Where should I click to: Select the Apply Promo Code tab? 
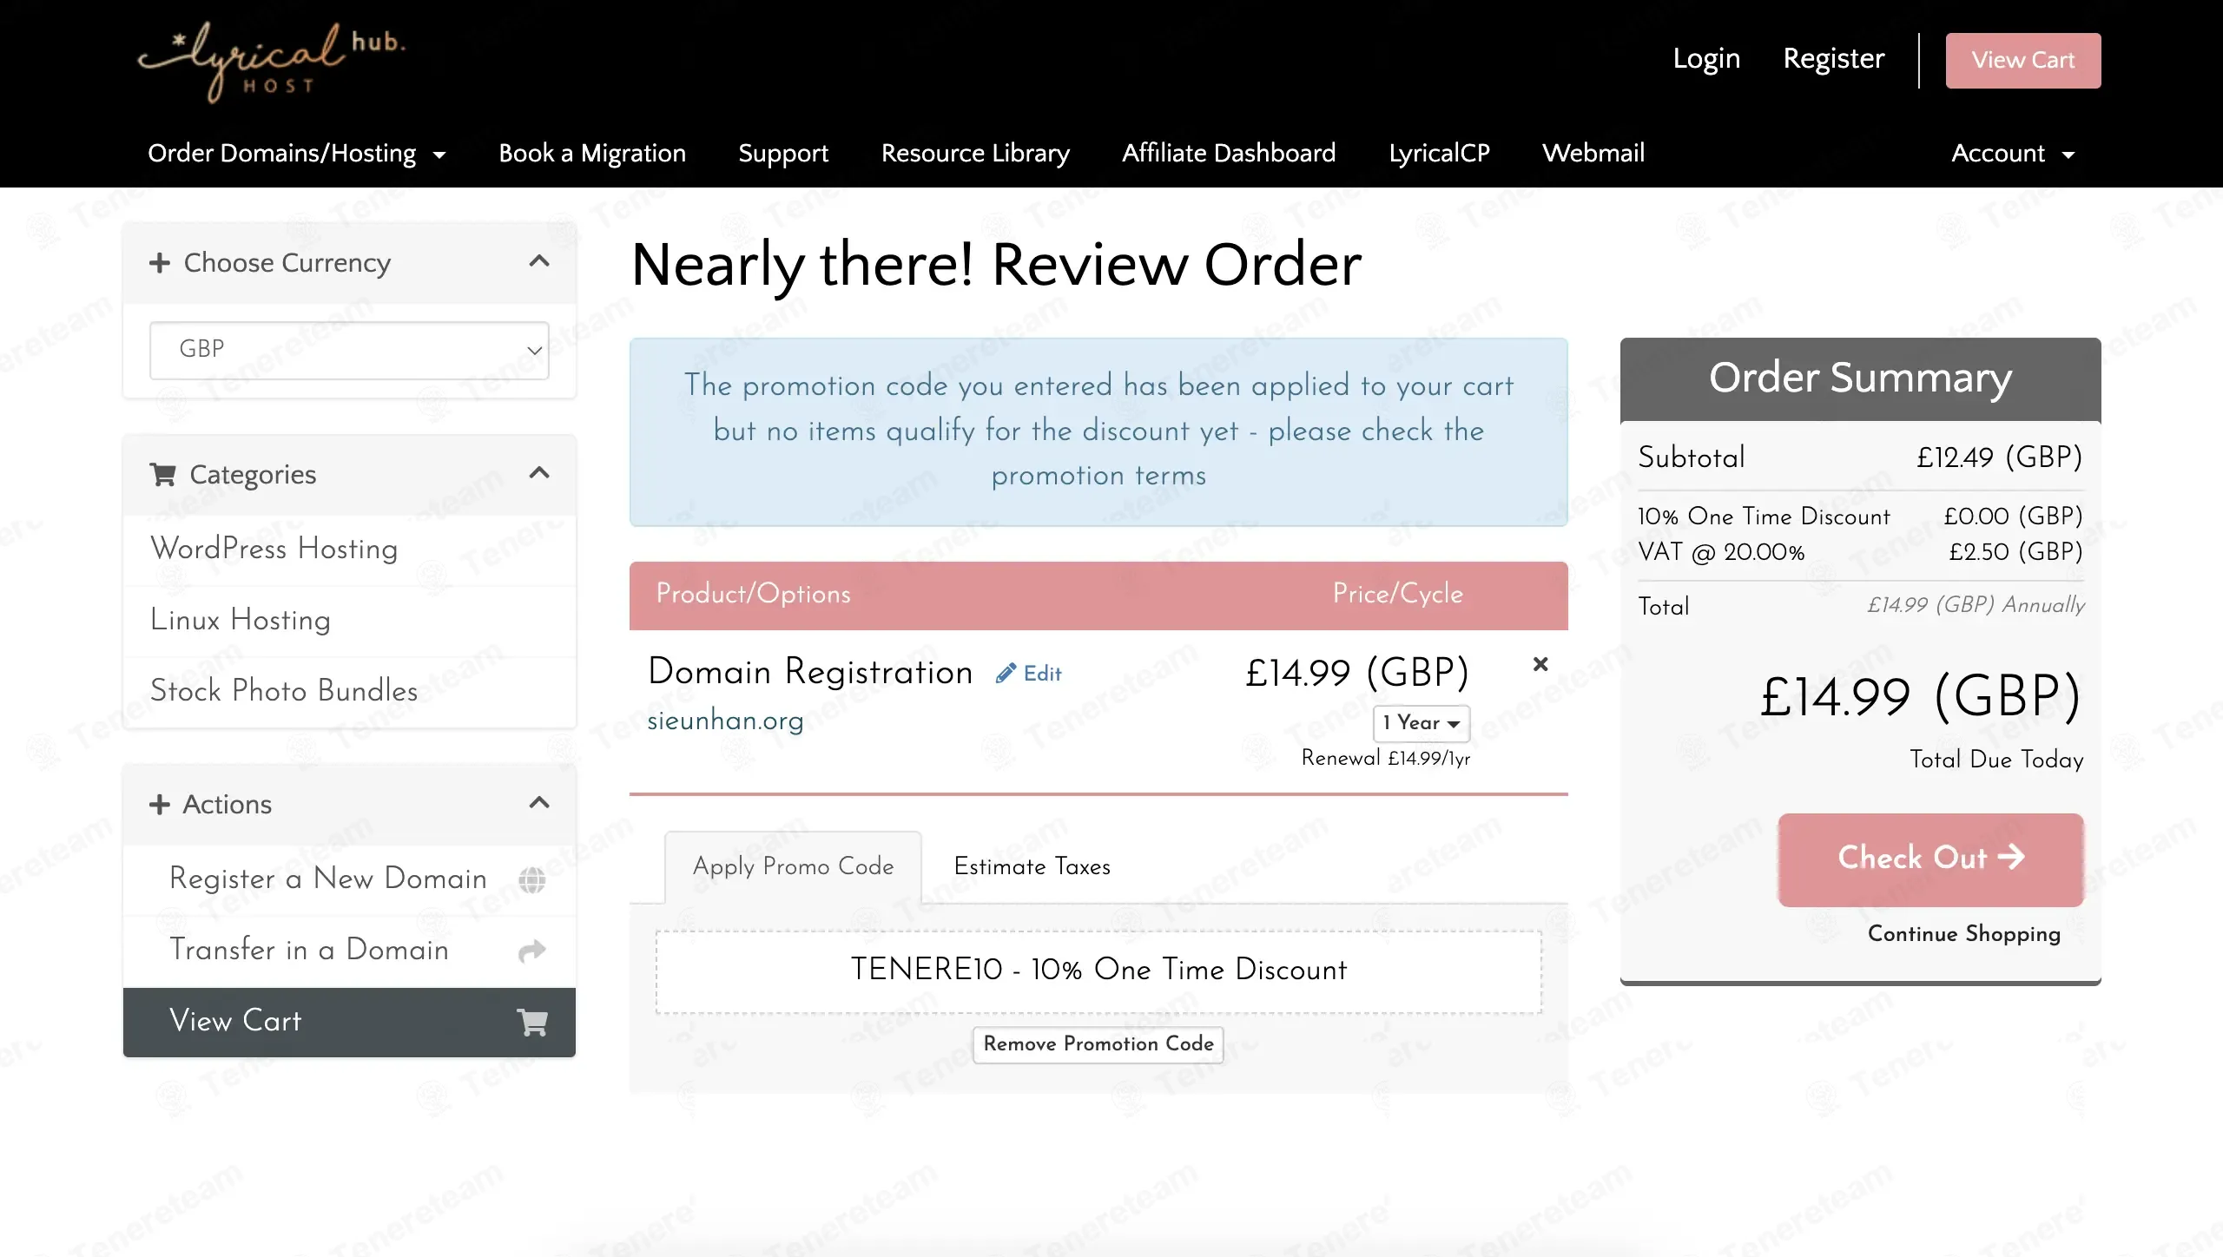pyautogui.click(x=793, y=866)
